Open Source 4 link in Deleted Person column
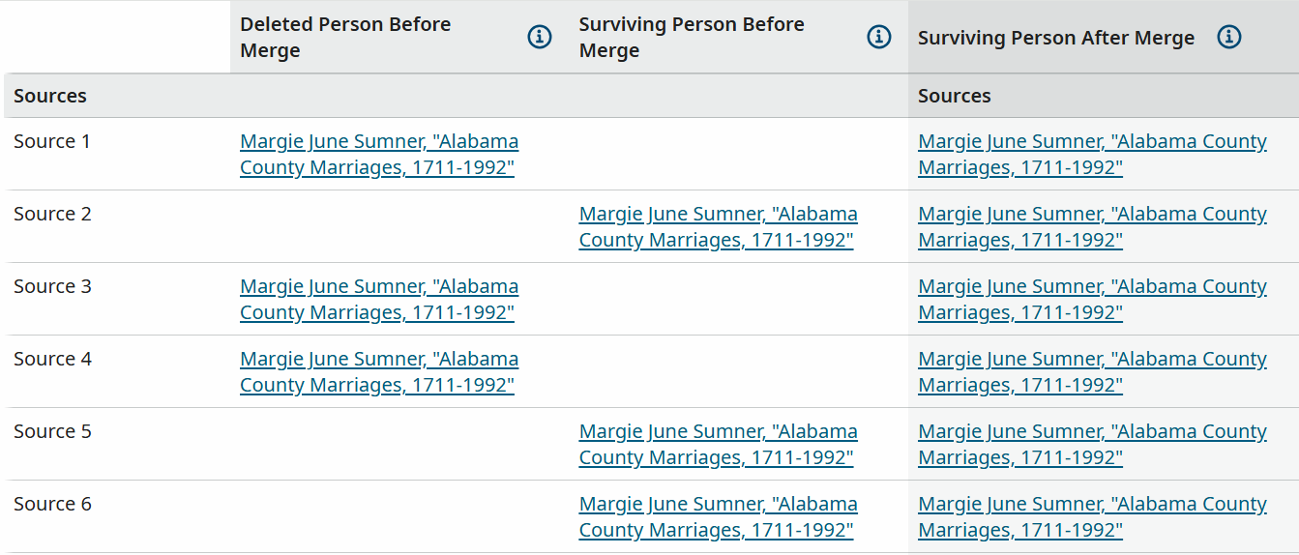The width and height of the screenshot is (1299, 555). pos(378,372)
